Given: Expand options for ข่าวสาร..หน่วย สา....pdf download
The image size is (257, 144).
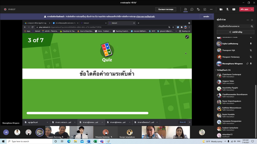Looking at the screenshot, I should click(x=75, y=122).
